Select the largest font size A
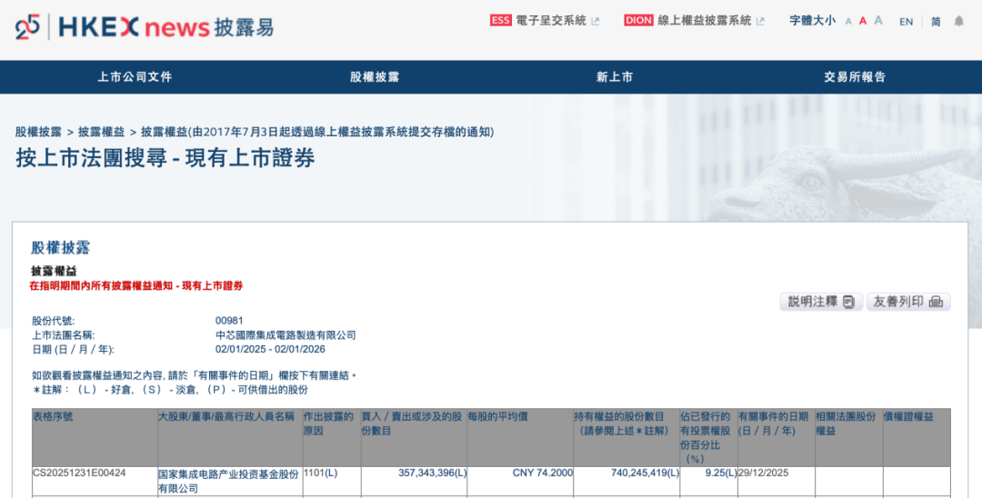Image resolution: width=982 pixels, height=498 pixels. [878, 21]
